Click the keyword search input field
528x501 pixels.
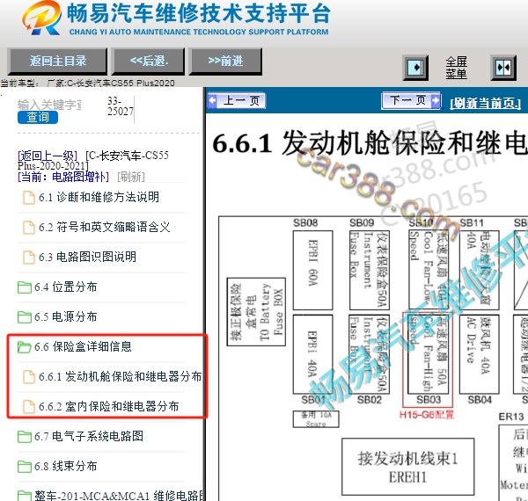pos(49,105)
